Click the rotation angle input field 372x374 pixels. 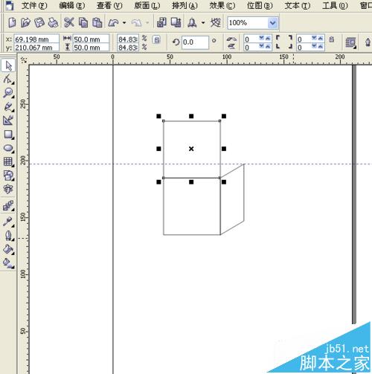[195, 42]
